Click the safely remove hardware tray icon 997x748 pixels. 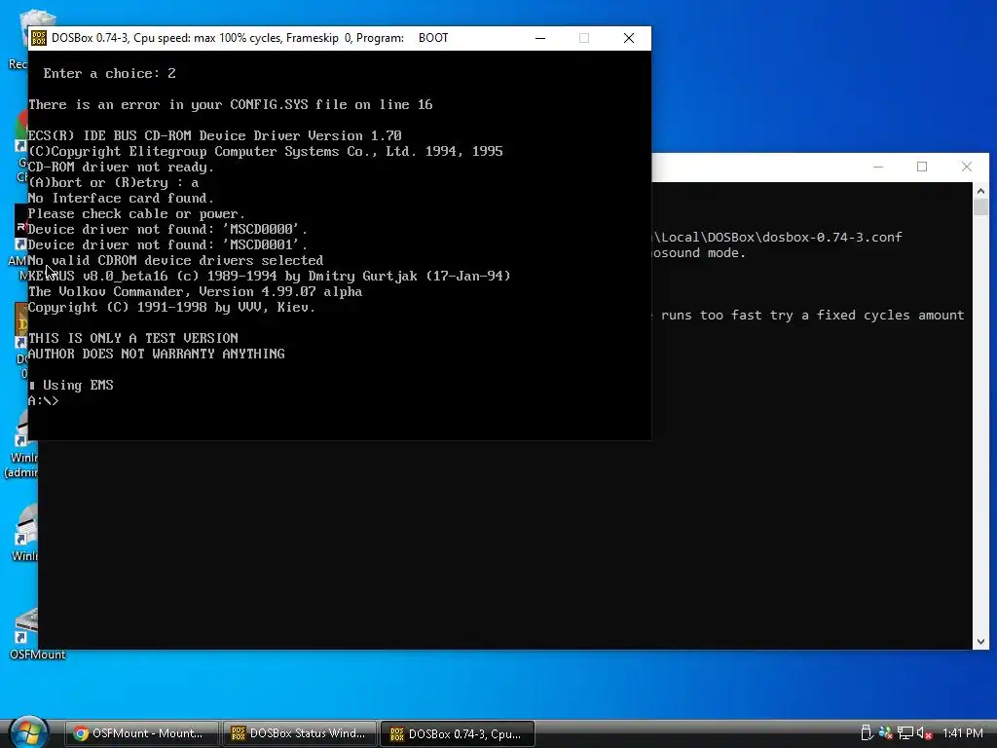point(866,733)
